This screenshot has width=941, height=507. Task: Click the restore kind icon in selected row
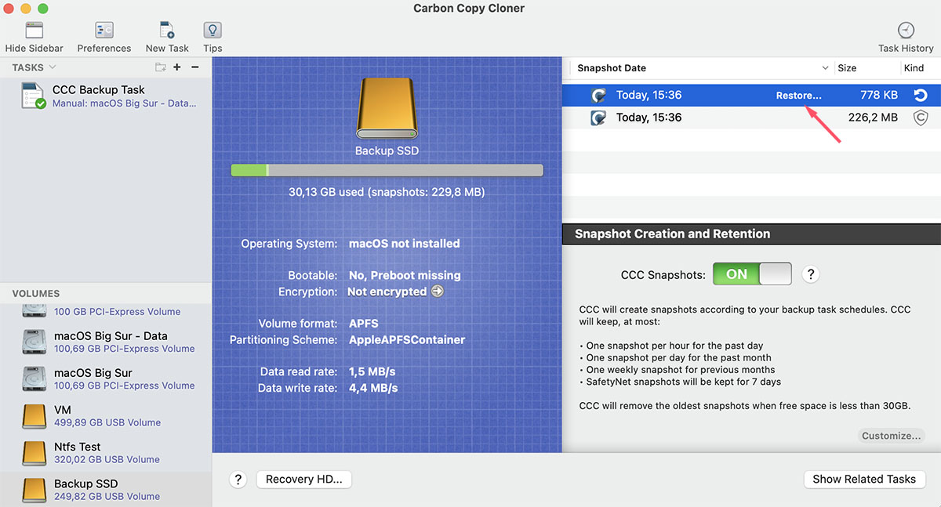point(921,96)
